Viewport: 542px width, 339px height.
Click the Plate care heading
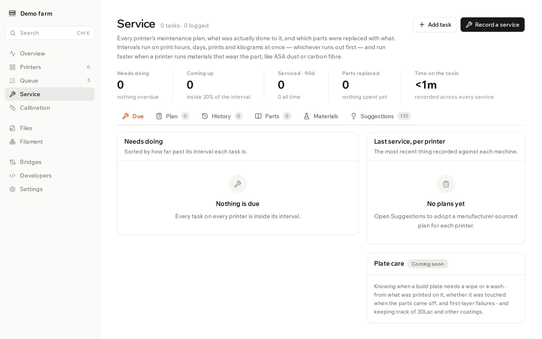tap(389, 264)
